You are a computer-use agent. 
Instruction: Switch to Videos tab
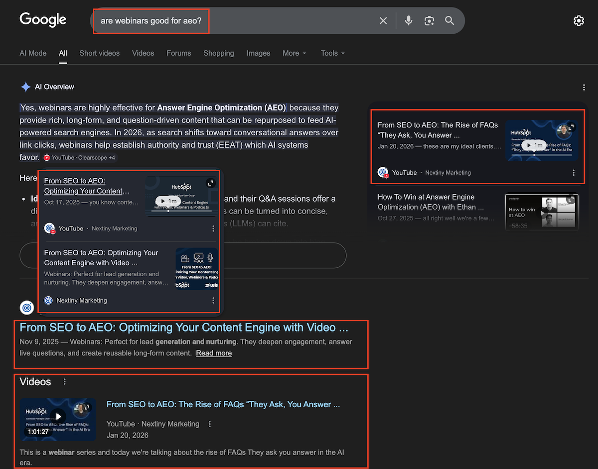143,53
